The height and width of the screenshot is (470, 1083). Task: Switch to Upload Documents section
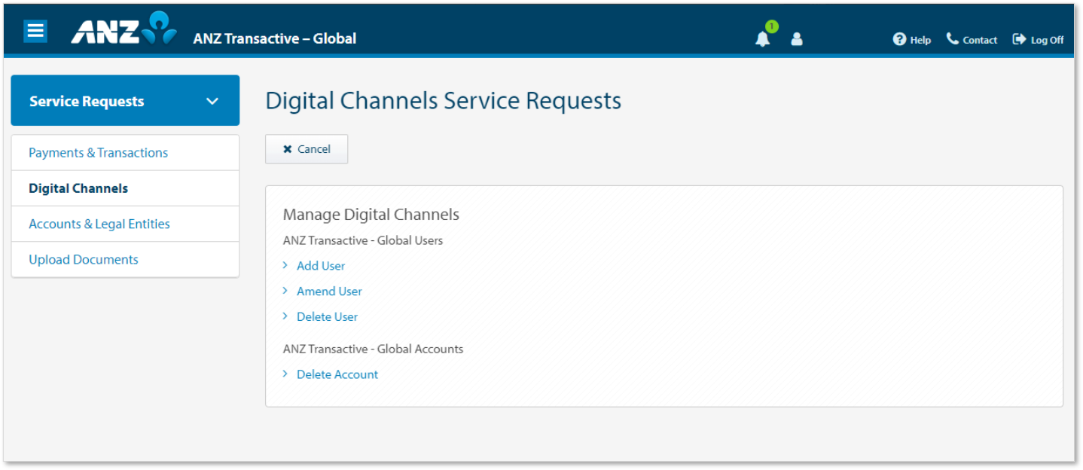click(83, 259)
